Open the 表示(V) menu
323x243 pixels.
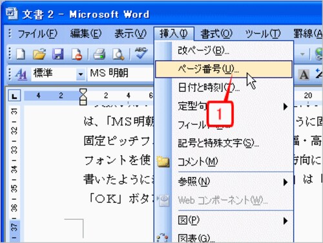130,34
